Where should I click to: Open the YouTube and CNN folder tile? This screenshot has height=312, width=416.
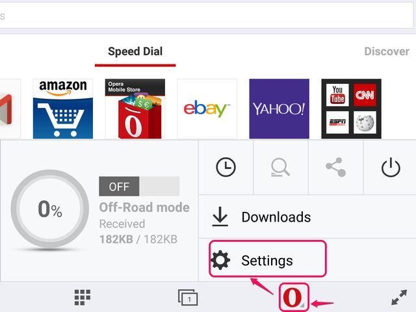[x=351, y=109]
